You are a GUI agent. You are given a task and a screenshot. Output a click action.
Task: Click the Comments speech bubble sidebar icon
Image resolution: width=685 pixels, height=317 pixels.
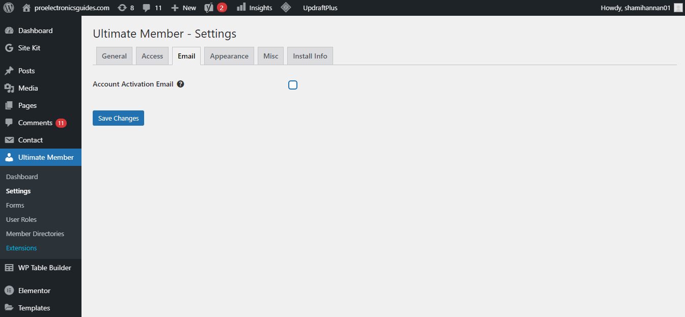tap(9, 123)
